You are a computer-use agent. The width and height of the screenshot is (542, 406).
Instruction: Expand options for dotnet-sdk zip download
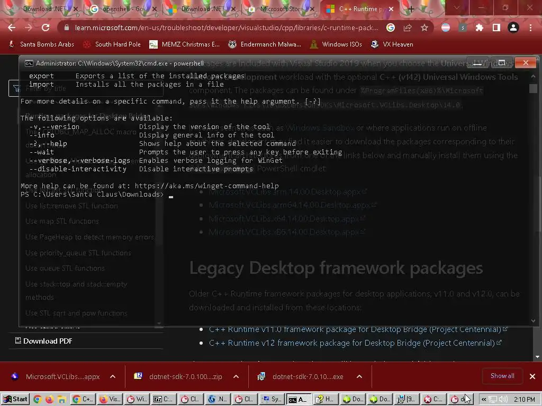pos(236,376)
